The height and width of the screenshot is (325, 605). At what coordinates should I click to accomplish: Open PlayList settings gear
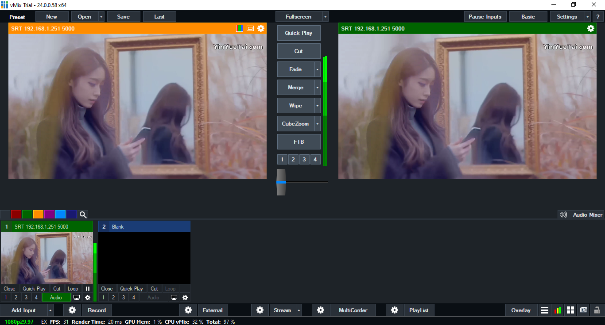coord(395,310)
